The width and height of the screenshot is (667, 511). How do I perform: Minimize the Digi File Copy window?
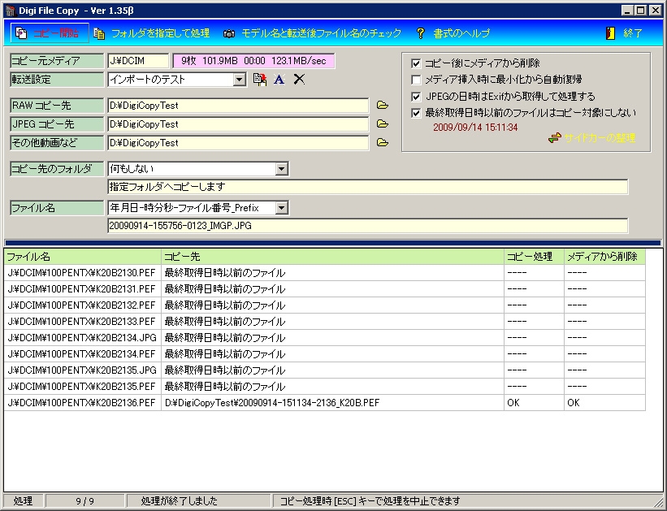[x=626, y=11]
